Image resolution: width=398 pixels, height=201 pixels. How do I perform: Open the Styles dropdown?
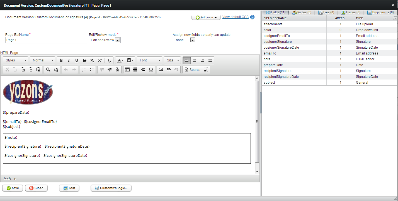tap(16, 60)
